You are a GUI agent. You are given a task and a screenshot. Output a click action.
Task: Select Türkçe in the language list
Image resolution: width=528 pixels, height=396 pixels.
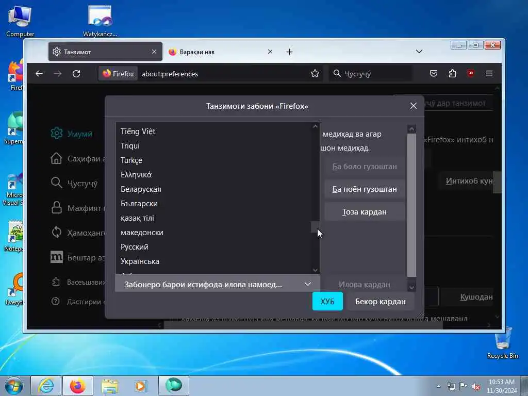(x=213, y=160)
